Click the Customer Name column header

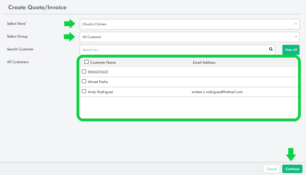point(103,63)
